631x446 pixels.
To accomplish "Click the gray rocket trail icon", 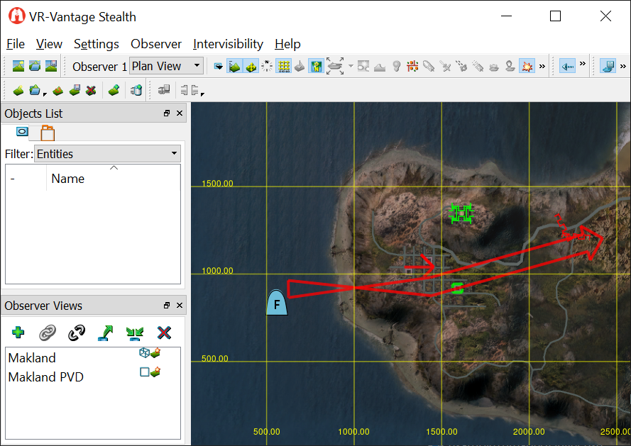I will click(x=478, y=67).
